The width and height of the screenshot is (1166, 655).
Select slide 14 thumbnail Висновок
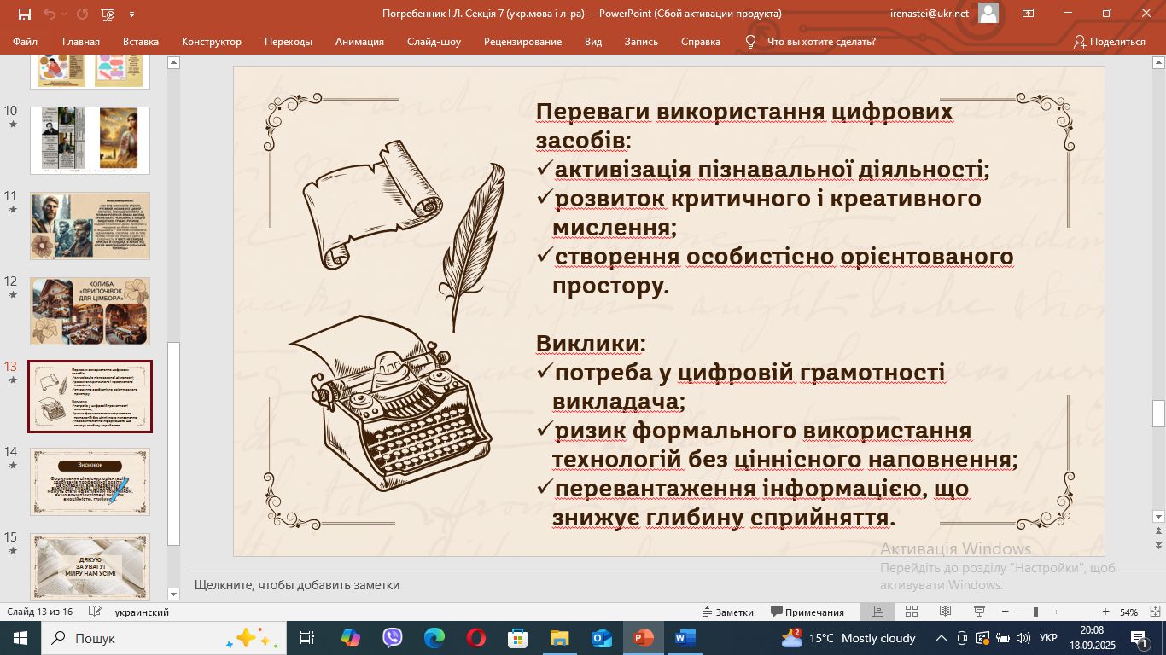[90, 481]
